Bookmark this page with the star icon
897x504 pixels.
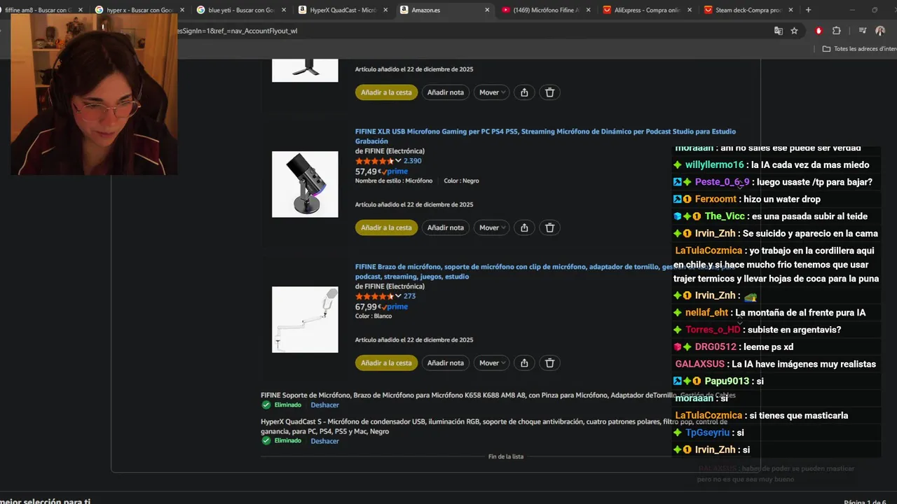pos(794,31)
